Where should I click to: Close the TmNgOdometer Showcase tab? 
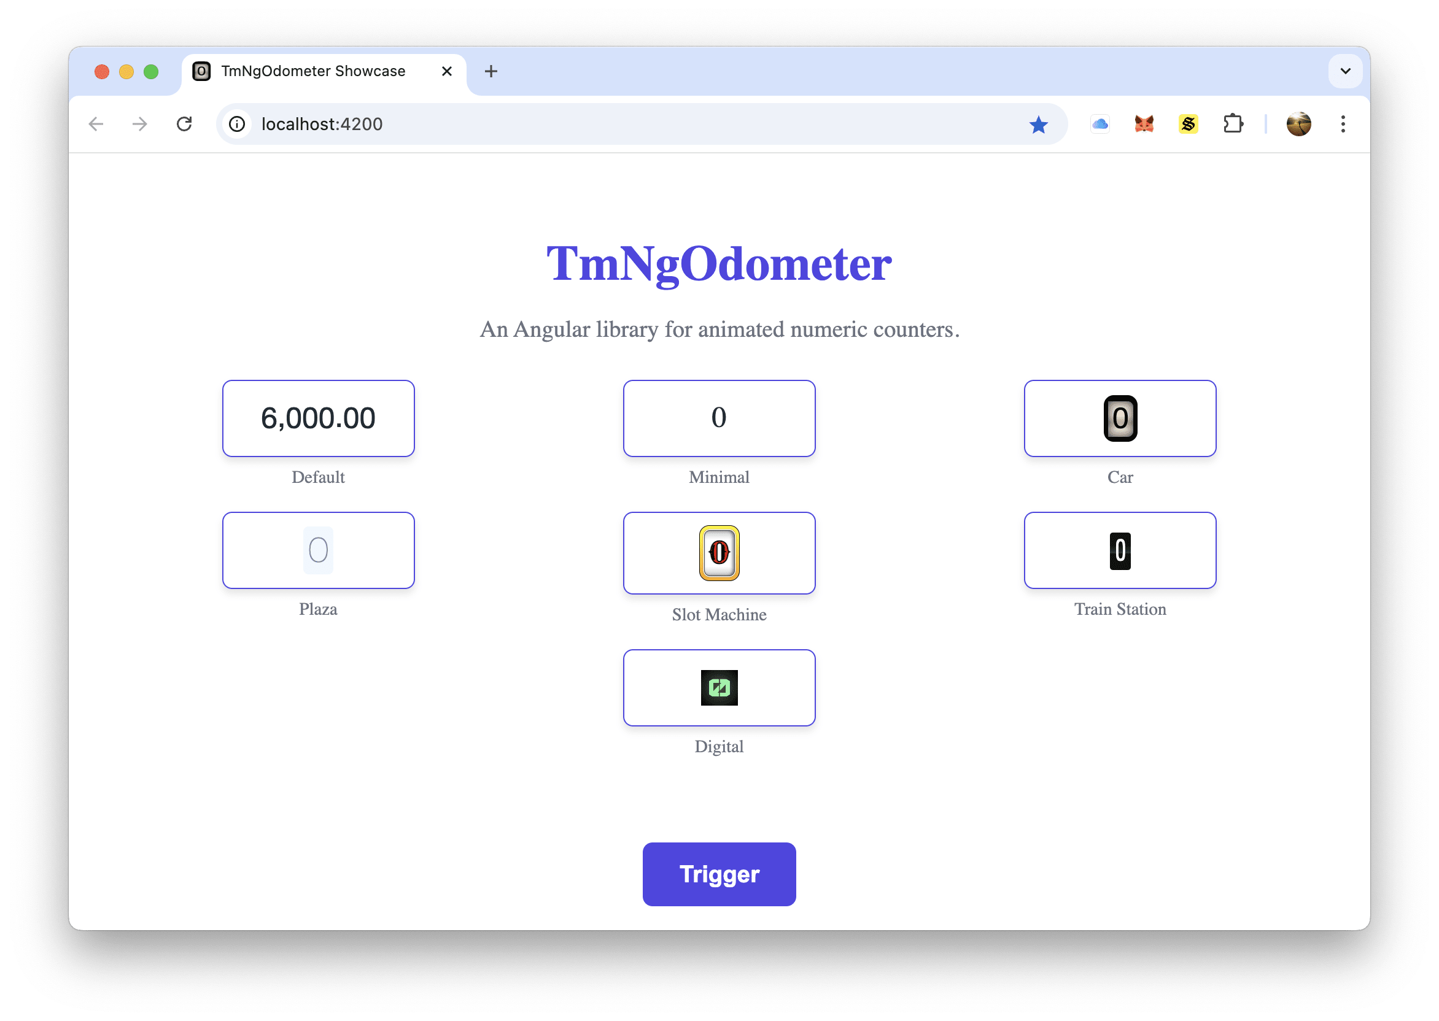[x=446, y=71]
